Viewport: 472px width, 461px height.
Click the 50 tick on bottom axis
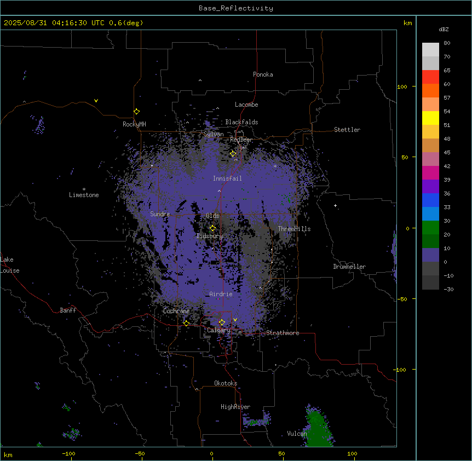[x=281, y=453]
